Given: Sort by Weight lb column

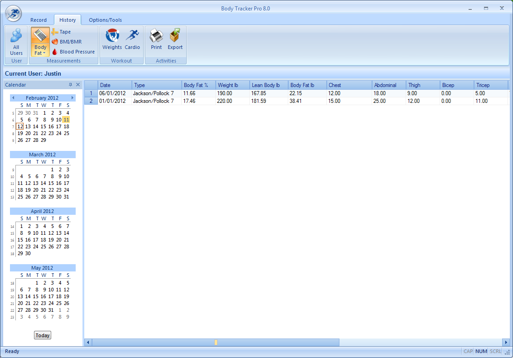Looking at the screenshot, I should 232,85.
